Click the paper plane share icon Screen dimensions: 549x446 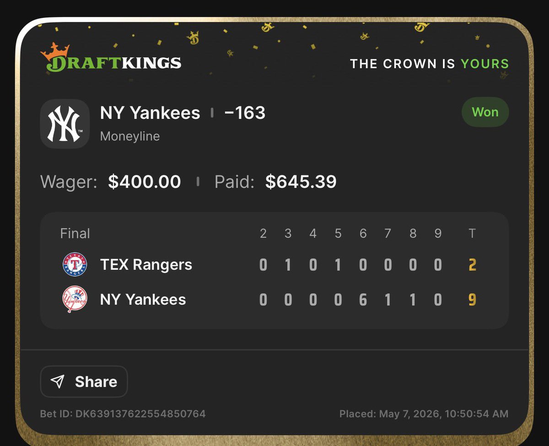click(x=57, y=382)
